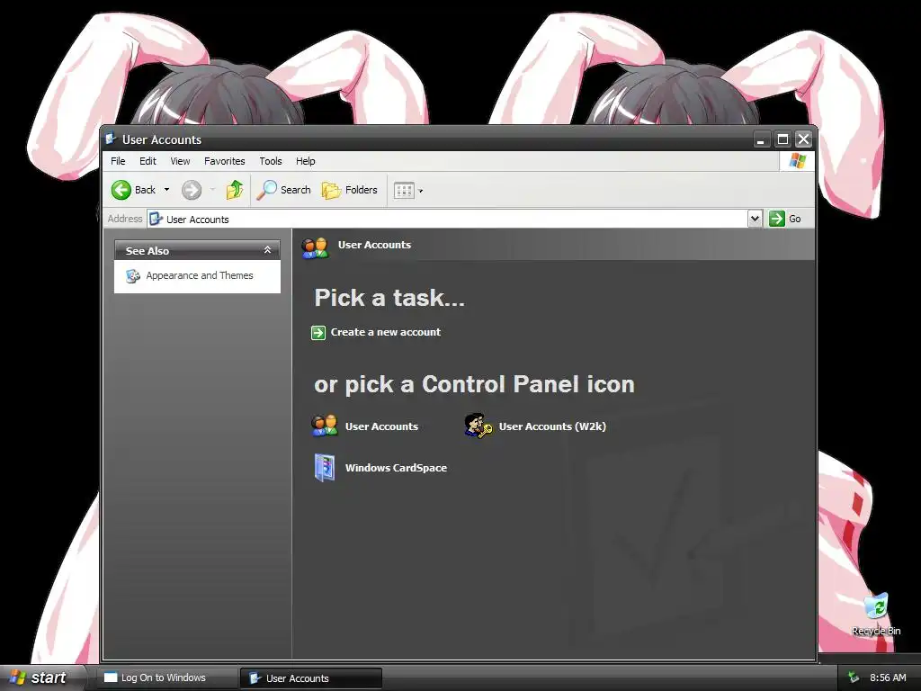Open the Help menu
The width and height of the screenshot is (921, 691).
tap(306, 161)
